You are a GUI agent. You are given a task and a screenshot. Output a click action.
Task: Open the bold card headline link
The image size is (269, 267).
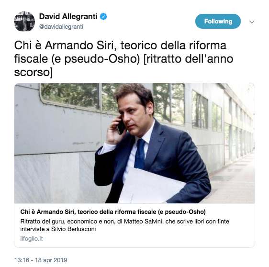coord(113,212)
